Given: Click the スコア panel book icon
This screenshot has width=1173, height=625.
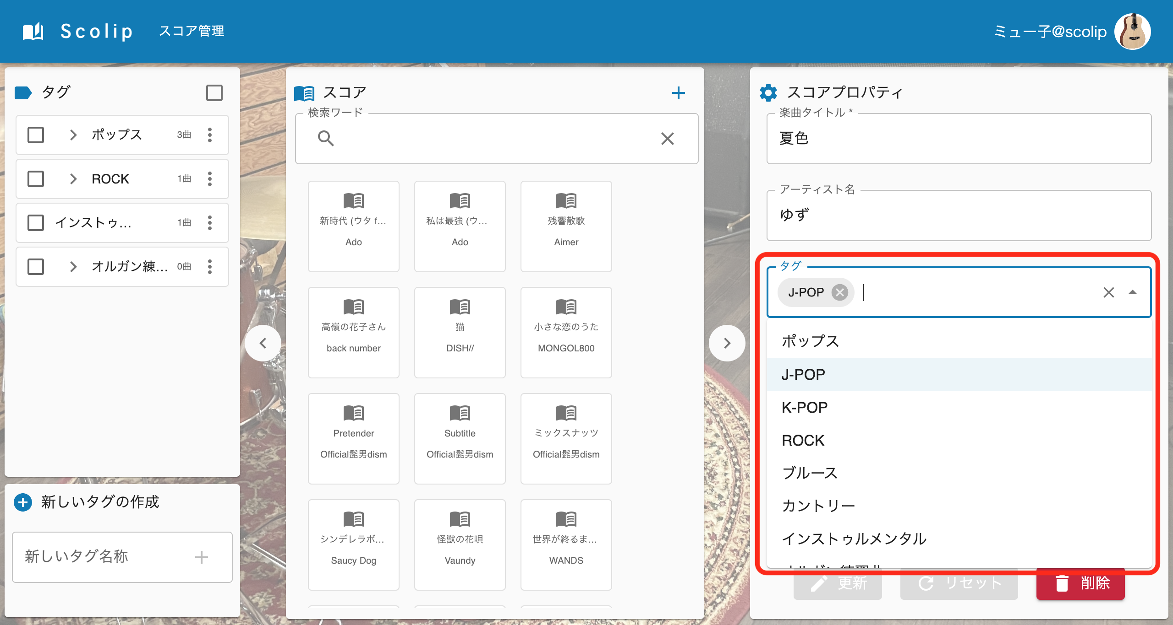Looking at the screenshot, I should (304, 93).
